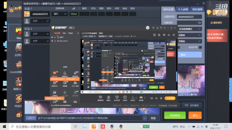The image size is (232, 130).
Task: Show room password with the eye icon
Action: coord(199,23)
